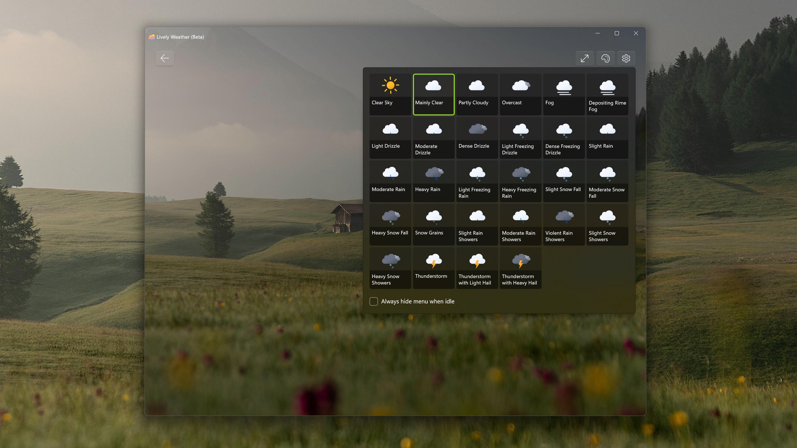The width and height of the screenshot is (797, 448).
Task: Select the Partly Cloudy weather effect
Action: coord(476,94)
